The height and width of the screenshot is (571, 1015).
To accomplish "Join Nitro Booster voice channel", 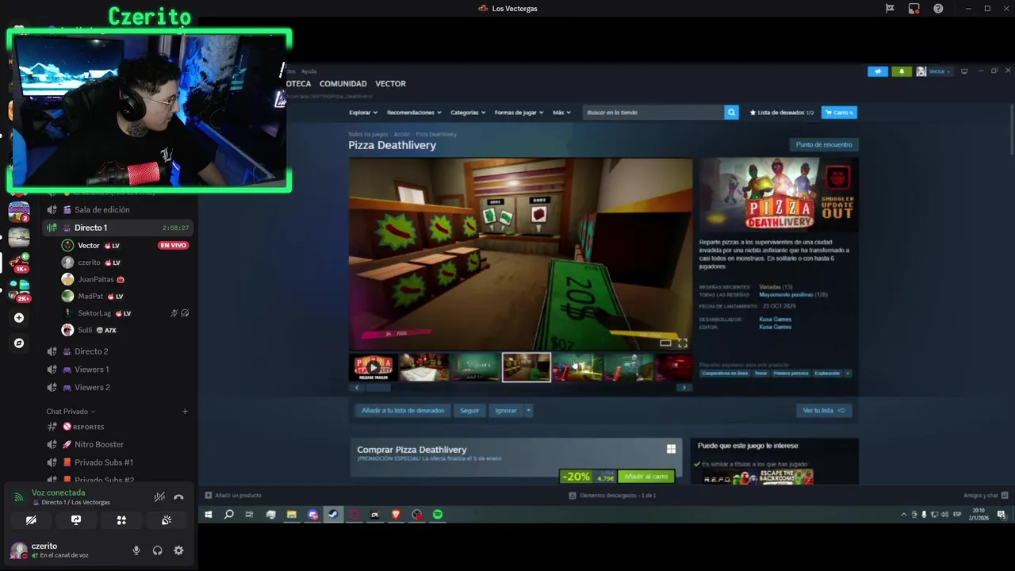I will pos(117,445).
